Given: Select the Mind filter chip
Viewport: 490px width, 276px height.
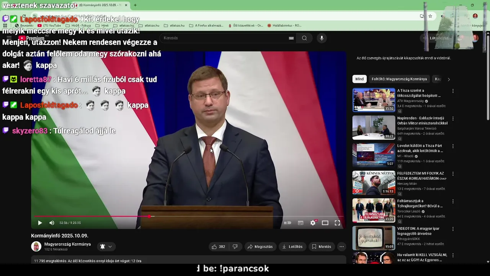Looking at the screenshot, I should [x=359, y=79].
